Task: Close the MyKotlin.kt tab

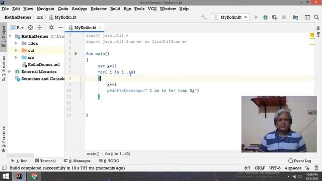Action: click(100, 28)
